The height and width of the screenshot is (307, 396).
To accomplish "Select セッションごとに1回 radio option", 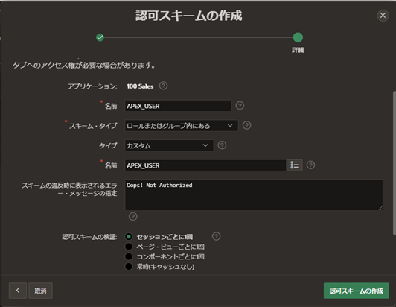I will click(129, 237).
